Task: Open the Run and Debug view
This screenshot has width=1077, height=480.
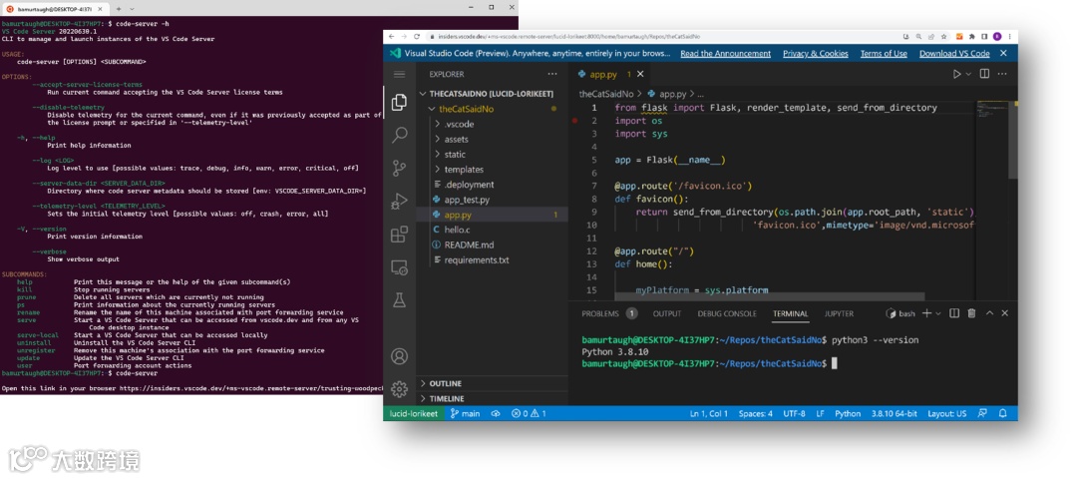Action: coord(399,201)
